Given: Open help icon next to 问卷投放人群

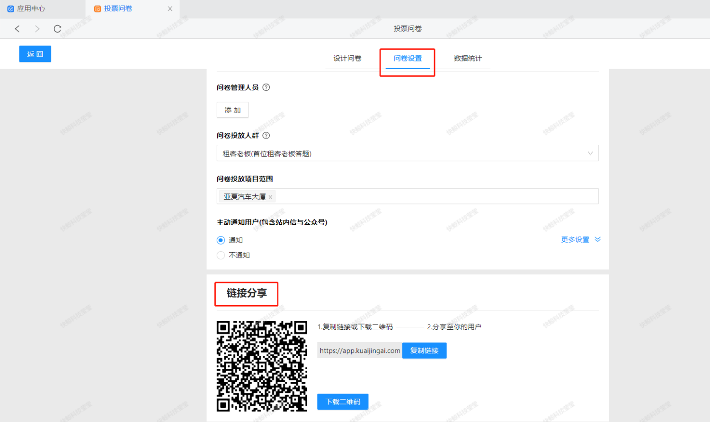Looking at the screenshot, I should 266,136.
